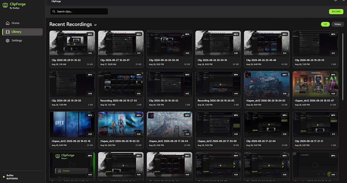Click title "Clip 2026-08-27 10-28-07"
347x183 pixels.
[115, 60]
